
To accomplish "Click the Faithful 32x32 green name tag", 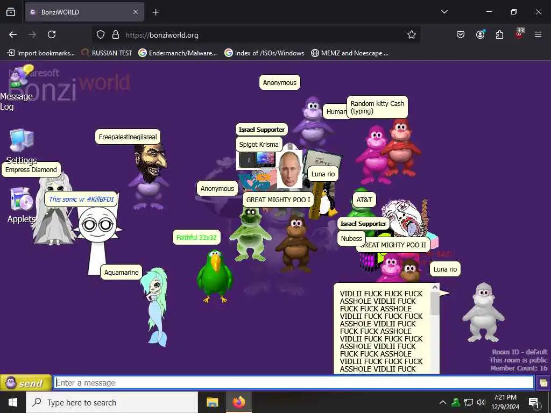I will (196, 237).
